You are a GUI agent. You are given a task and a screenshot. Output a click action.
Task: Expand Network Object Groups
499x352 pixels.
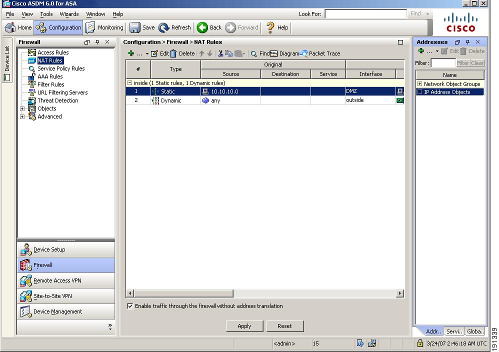pos(420,84)
